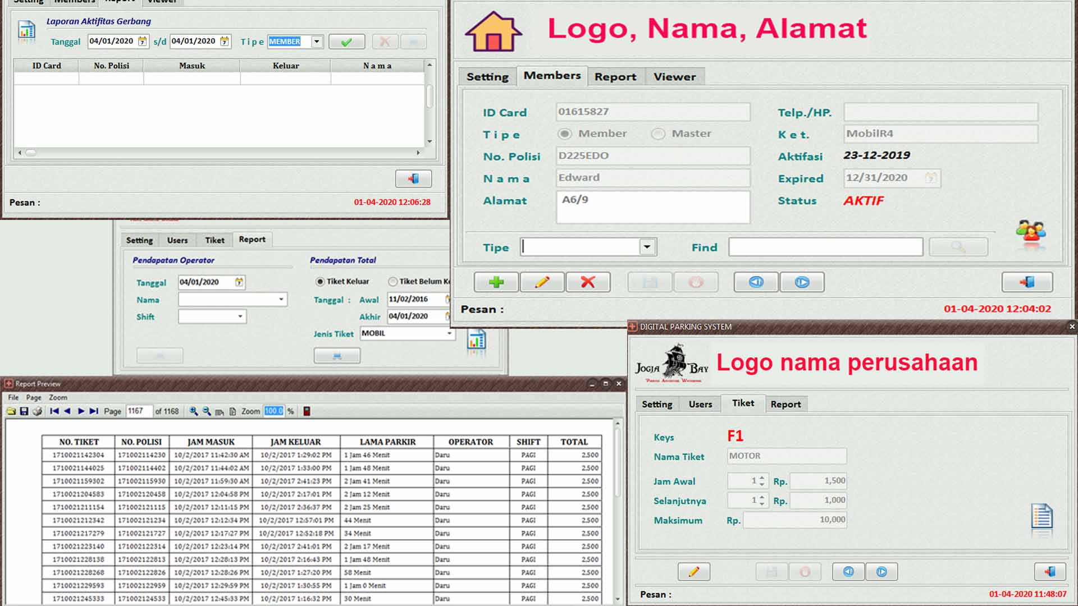Open the Nama dropdown under Pendapatan Operator

coord(281,300)
